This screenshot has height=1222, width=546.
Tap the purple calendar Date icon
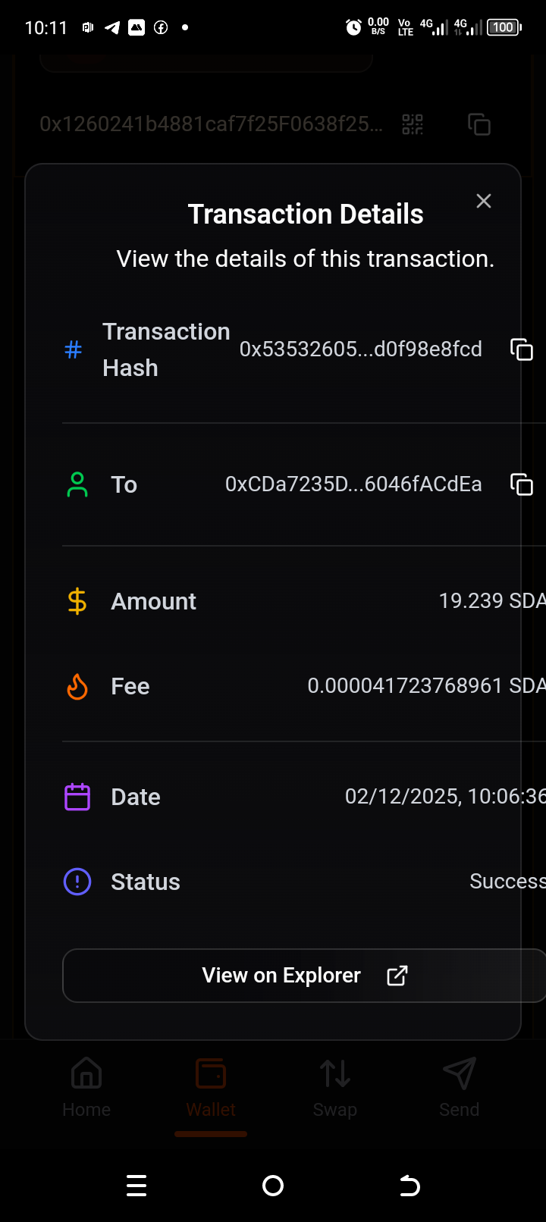pyautogui.click(x=77, y=797)
